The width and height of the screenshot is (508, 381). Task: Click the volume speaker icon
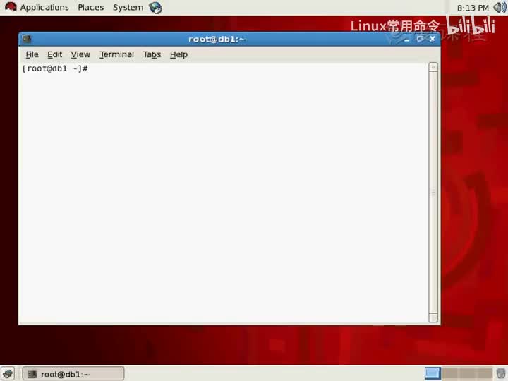(500, 8)
